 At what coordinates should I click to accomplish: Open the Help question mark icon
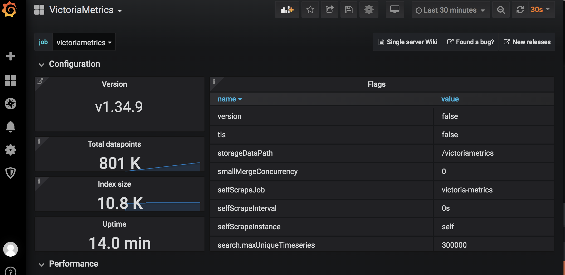tap(11, 271)
